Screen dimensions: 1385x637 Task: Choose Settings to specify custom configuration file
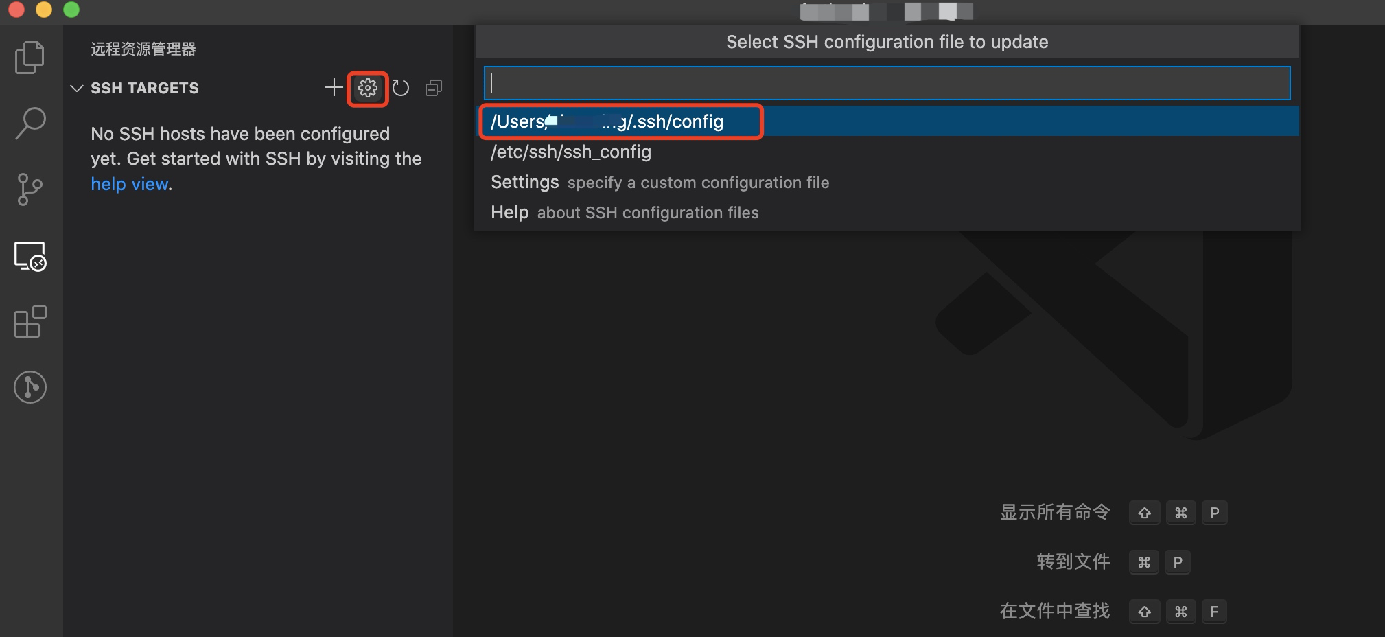click(887, 182)
